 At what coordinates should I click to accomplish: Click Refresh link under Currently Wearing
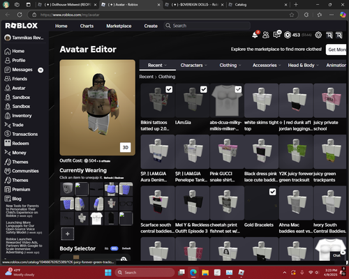click(108, 178)
